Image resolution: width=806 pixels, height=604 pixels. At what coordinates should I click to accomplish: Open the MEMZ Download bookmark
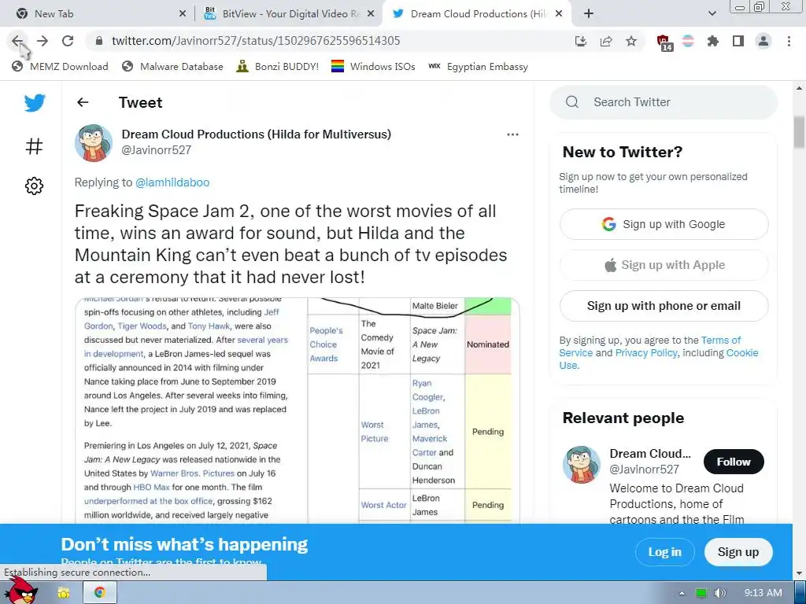[60, 66]
